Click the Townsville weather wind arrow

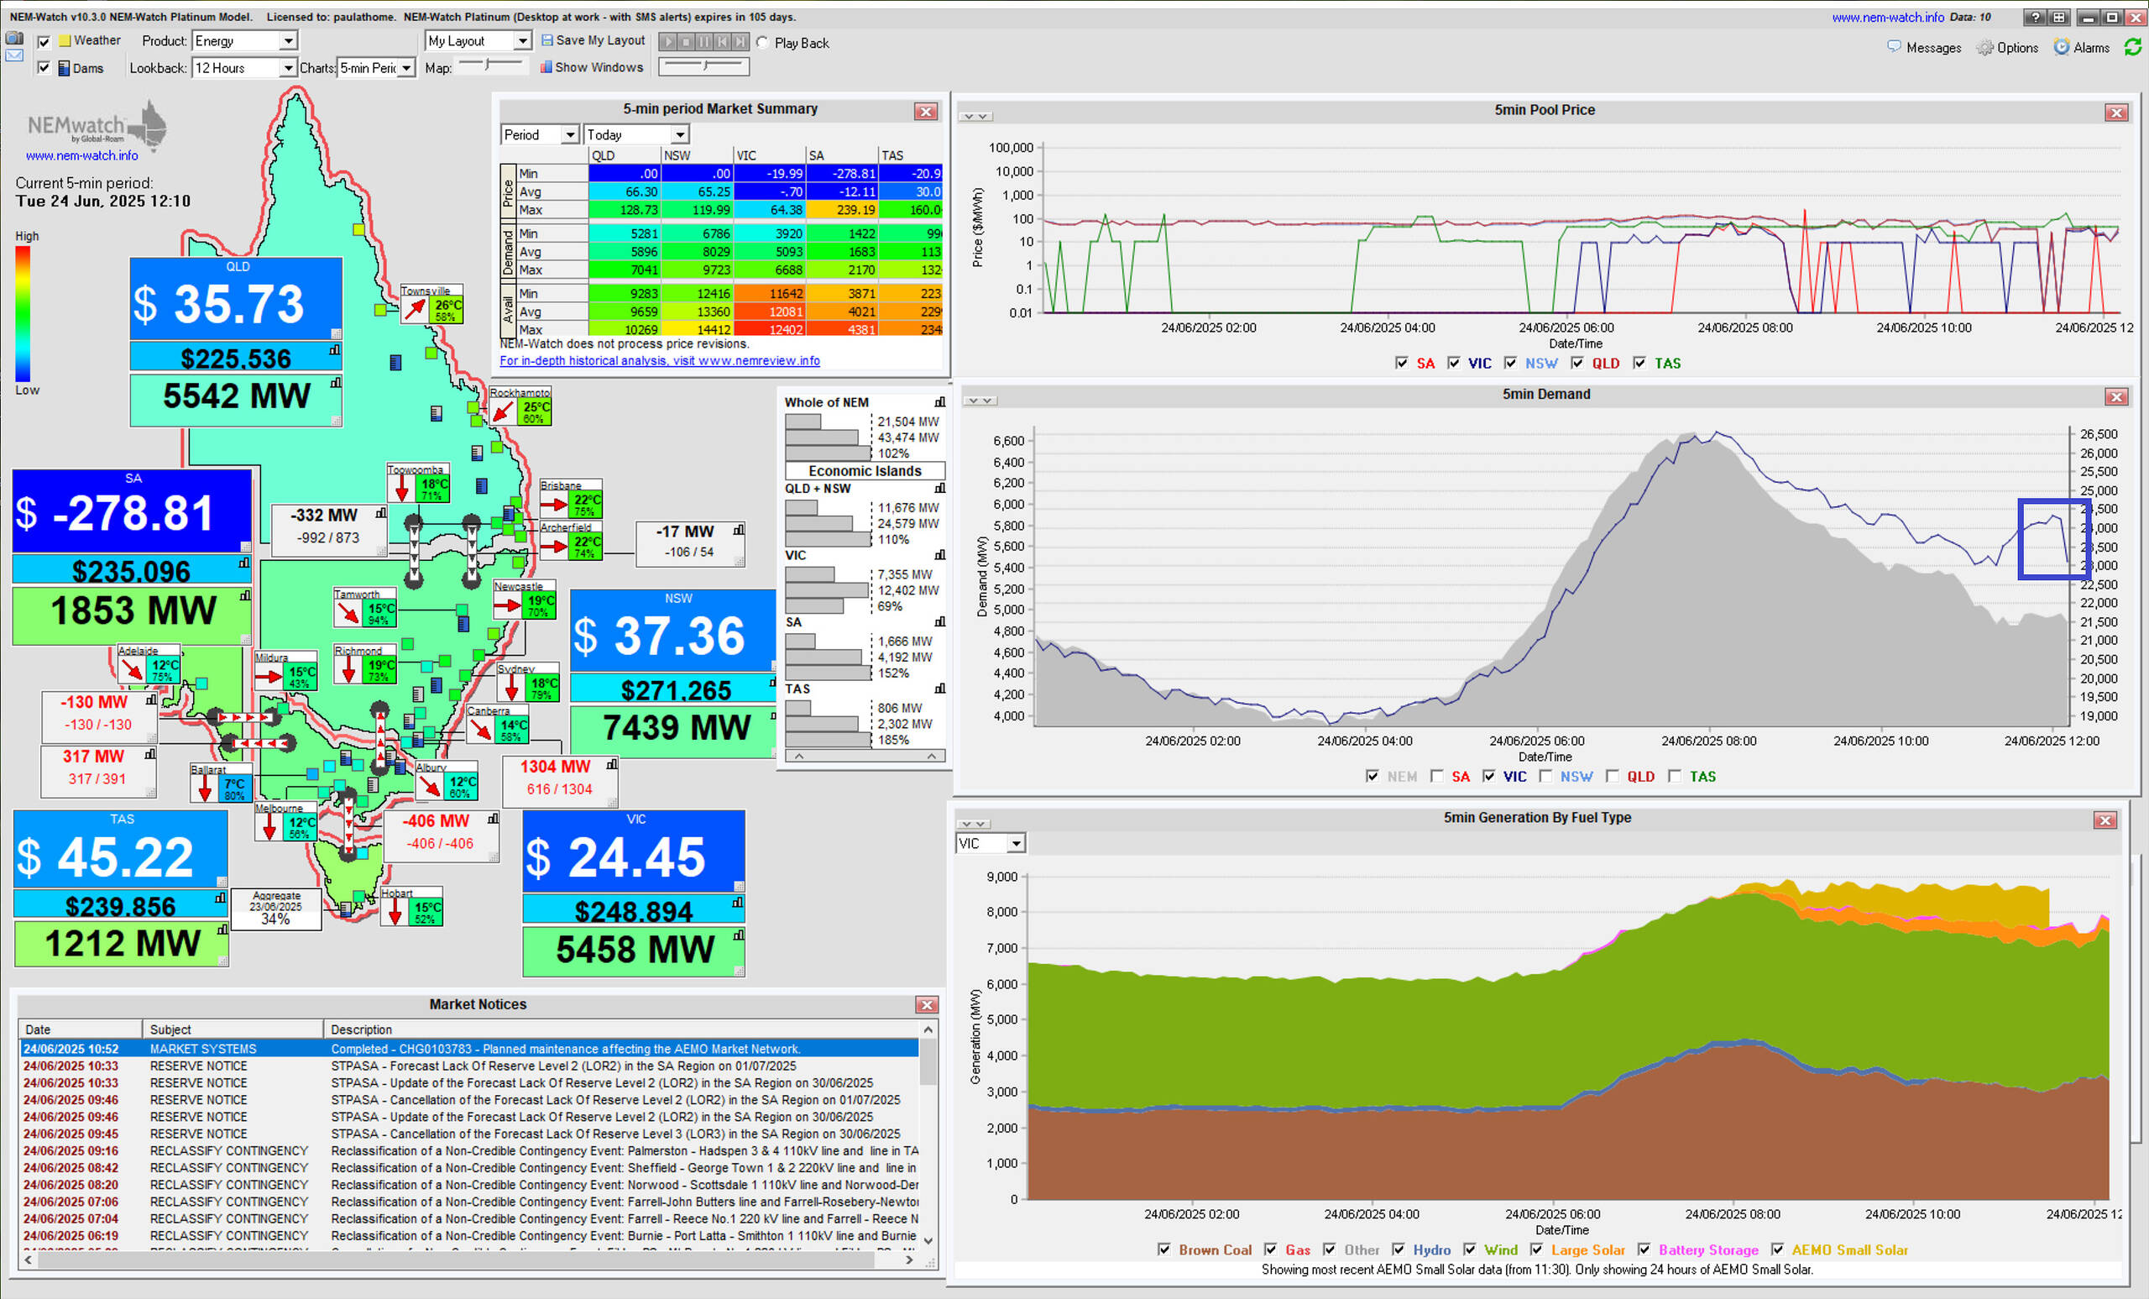(x=416, y=310)
